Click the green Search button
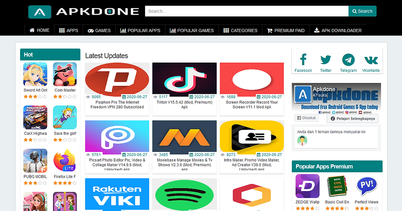Image resolution: width=402 pixels, height=211 pixels. (362, 11)
